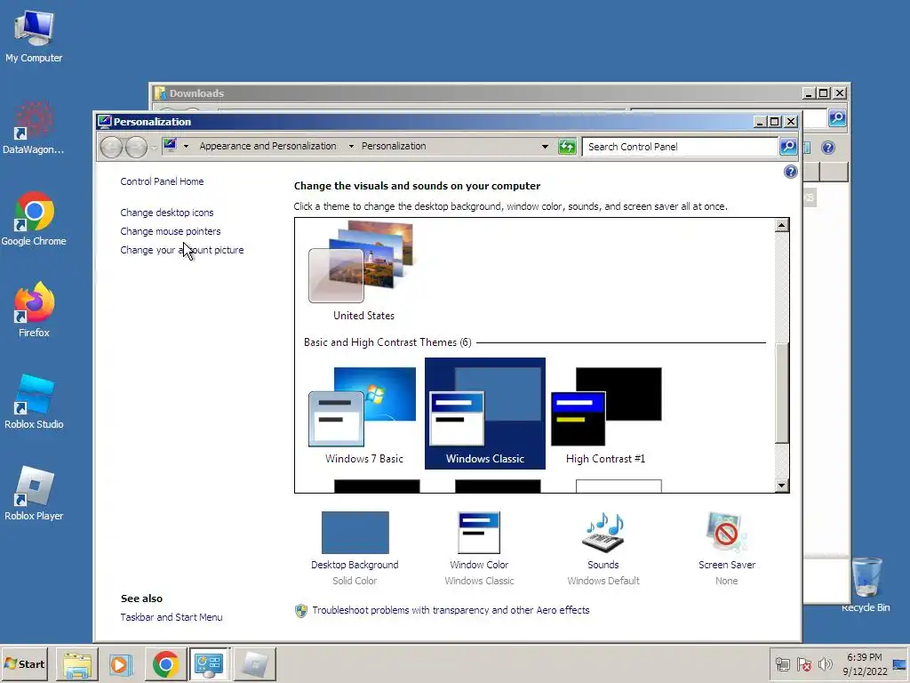This screenshot has height=683, width=910.
Task: Click the Forward navigation arrow in Personalization
Action: [136, 147]
